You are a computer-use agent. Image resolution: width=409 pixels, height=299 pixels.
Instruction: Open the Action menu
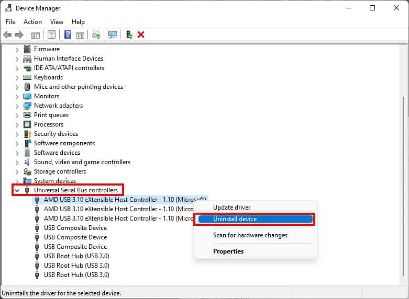click(x=32, y=22)
